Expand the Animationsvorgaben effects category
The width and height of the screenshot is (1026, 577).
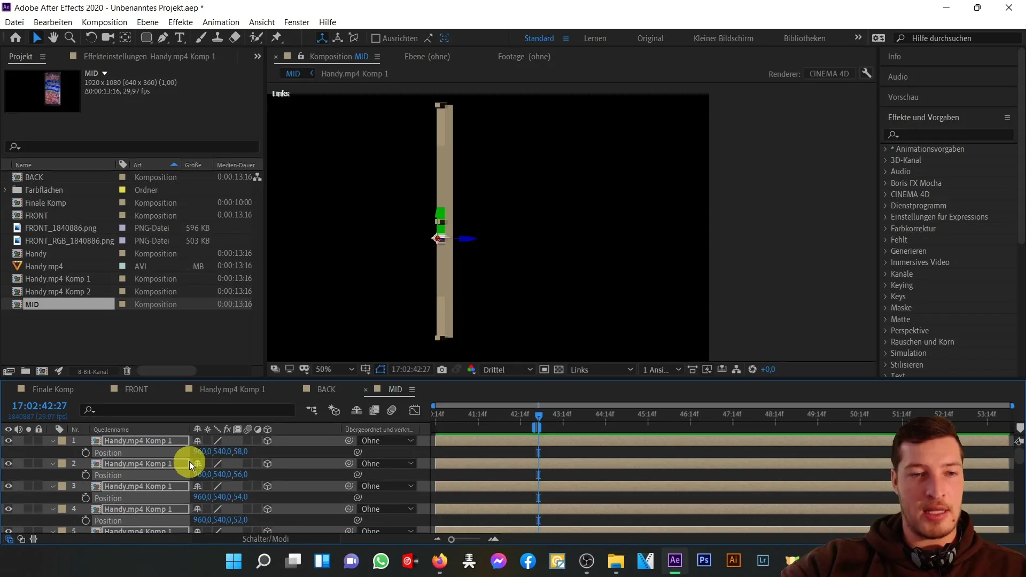click(888, 149)
